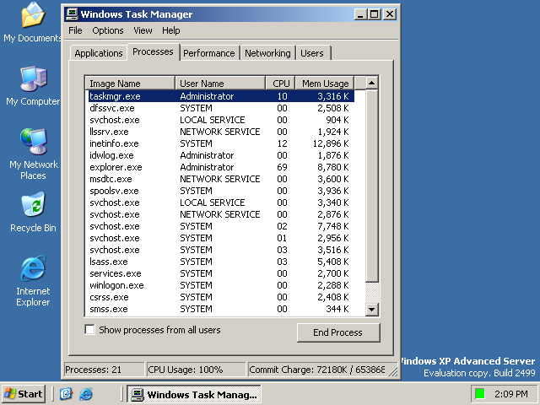Viewport: 540px width, 405px height.
Task: Sort processes by CPU column header
Action: (281, 84)
